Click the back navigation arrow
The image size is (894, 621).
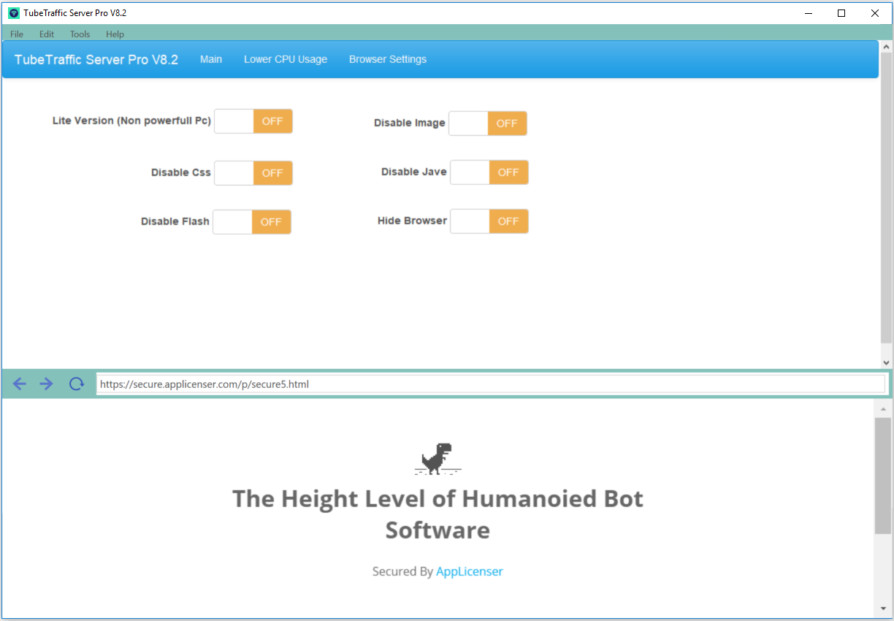(x=19, y=384)
